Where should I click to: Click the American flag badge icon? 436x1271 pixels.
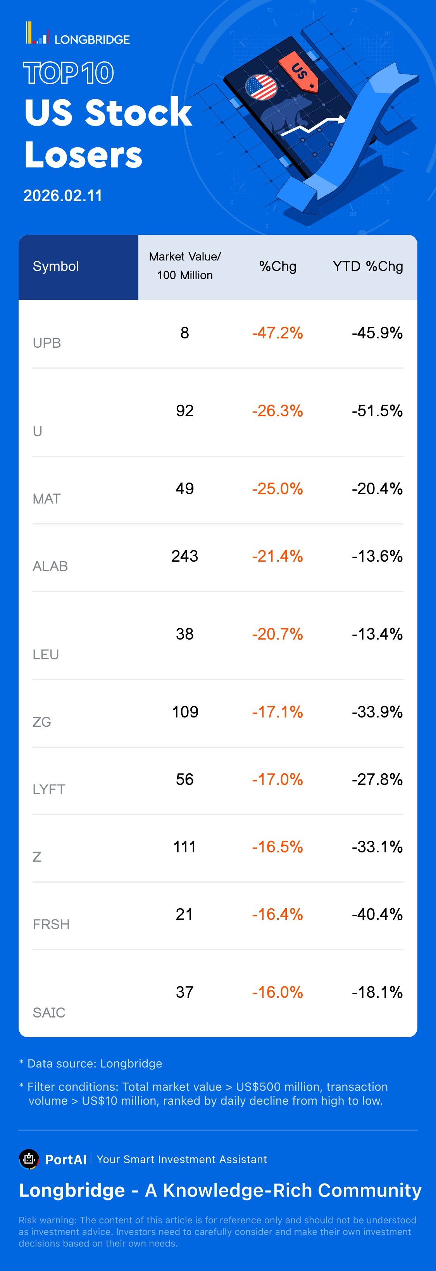coord(261,88)
